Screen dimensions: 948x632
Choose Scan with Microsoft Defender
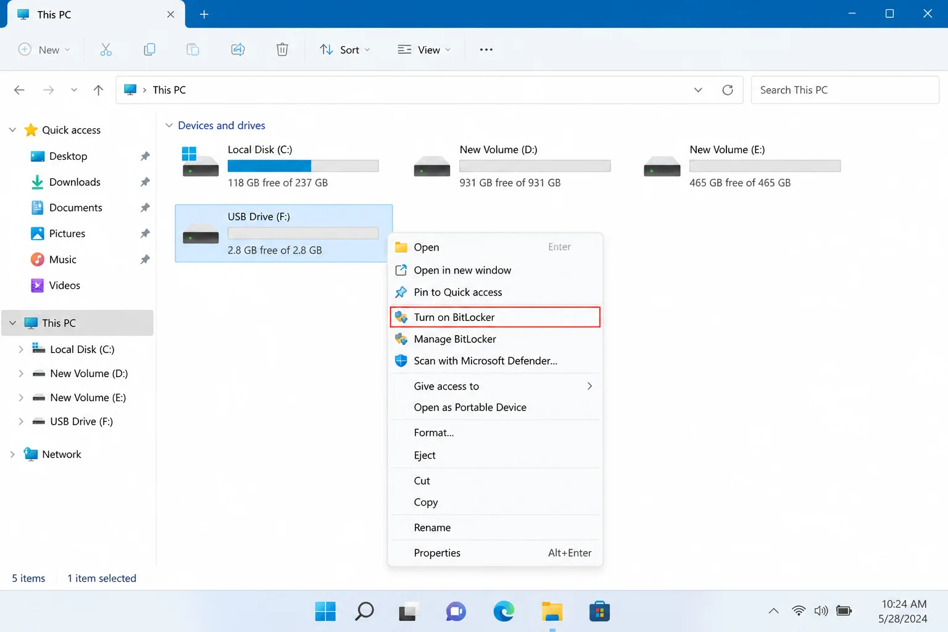495,361
